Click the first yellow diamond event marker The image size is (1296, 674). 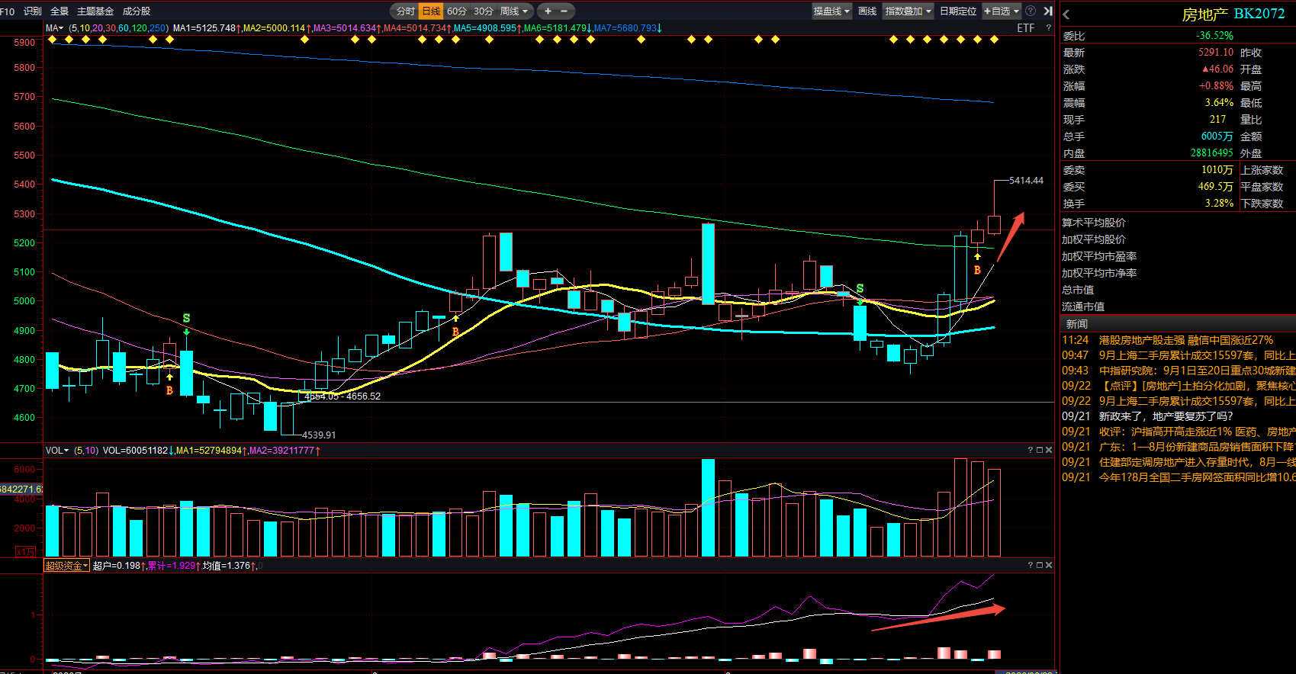click(53, 40)
